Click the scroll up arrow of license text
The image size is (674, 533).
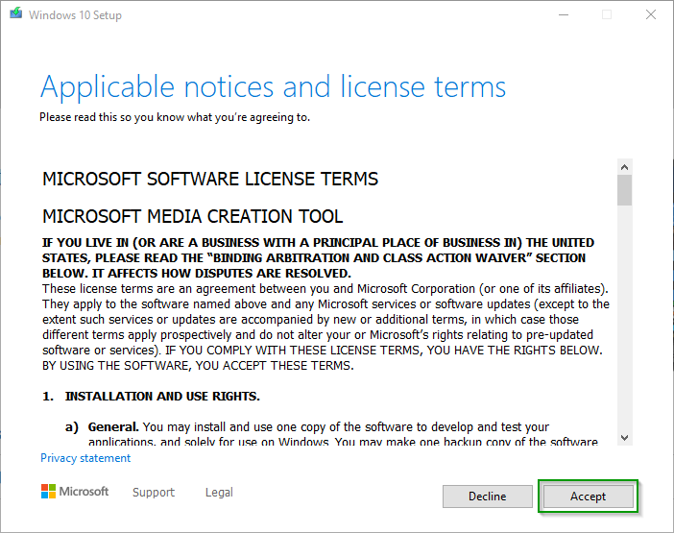pyautogui.click(x=624, y=167)
